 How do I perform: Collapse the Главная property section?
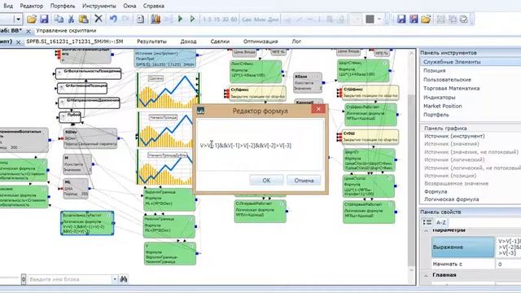pyautogui.click(x=426, y=275)
